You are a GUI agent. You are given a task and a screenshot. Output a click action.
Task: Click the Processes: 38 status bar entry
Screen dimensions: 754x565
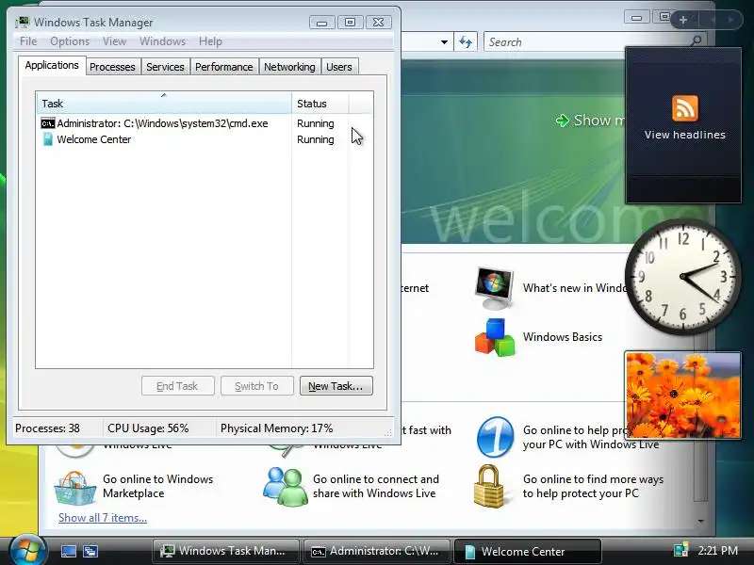48,428
